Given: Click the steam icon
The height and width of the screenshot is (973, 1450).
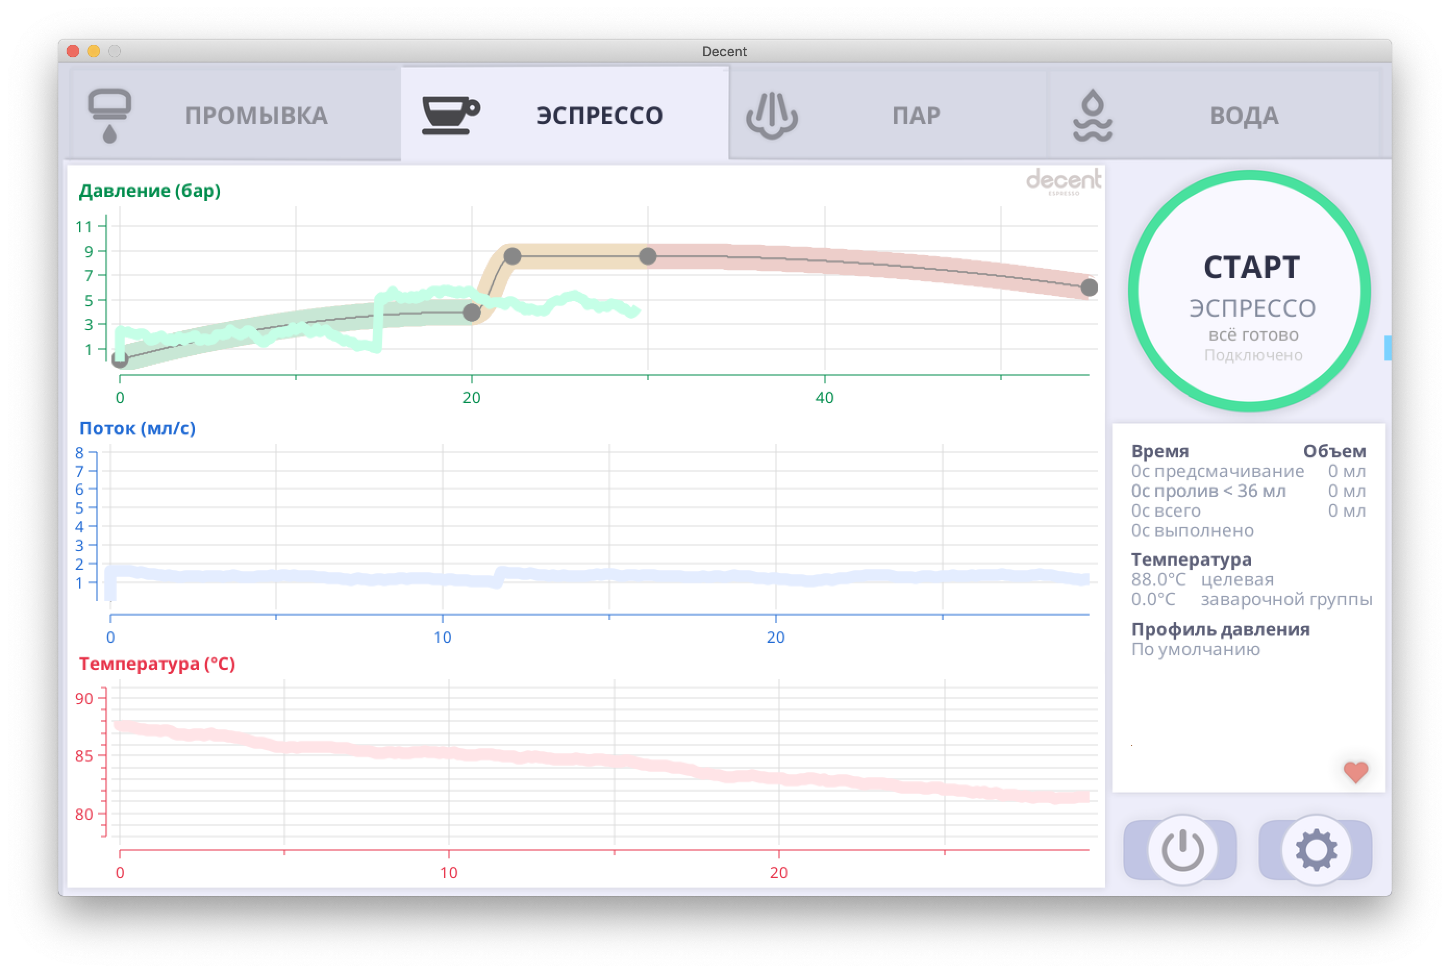Looking at the screenshot, I should click(771, 116).
